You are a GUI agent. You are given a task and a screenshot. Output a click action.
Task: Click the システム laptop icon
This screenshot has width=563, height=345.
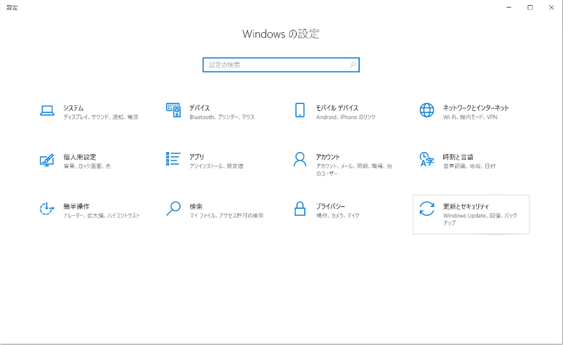click(47, 110)
